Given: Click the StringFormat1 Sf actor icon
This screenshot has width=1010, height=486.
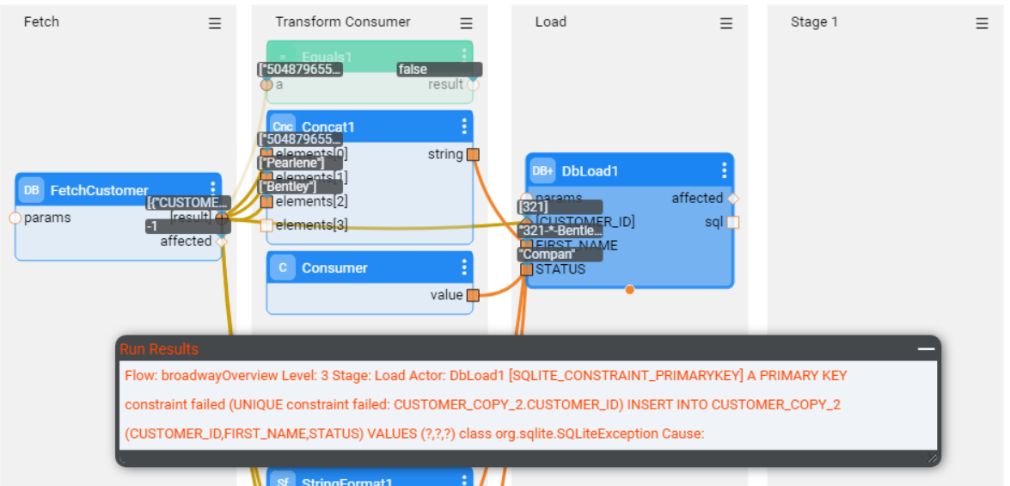Looking at the screenshot, I should (283, 480).
